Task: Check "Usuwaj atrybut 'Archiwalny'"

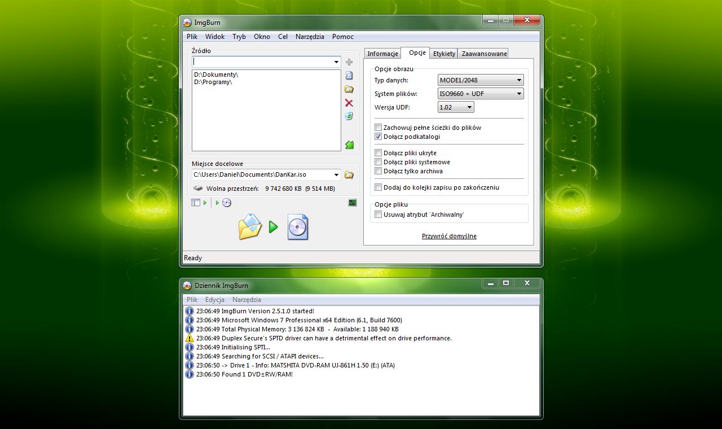Action: click(x=378, y=214)
